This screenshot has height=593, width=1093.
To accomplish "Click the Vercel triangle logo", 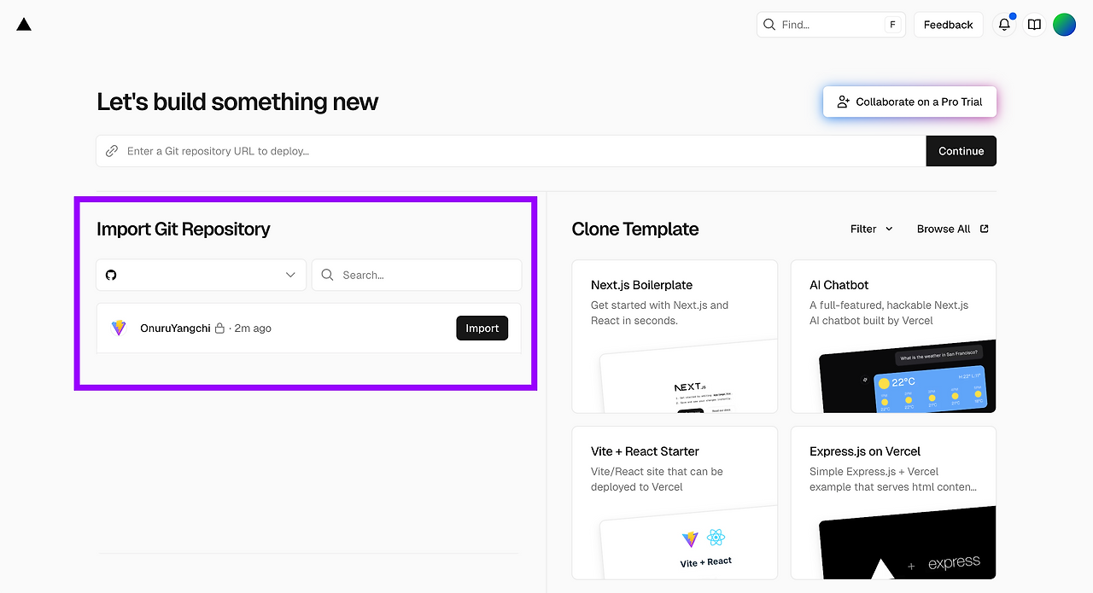I will (x=24, y=25).
